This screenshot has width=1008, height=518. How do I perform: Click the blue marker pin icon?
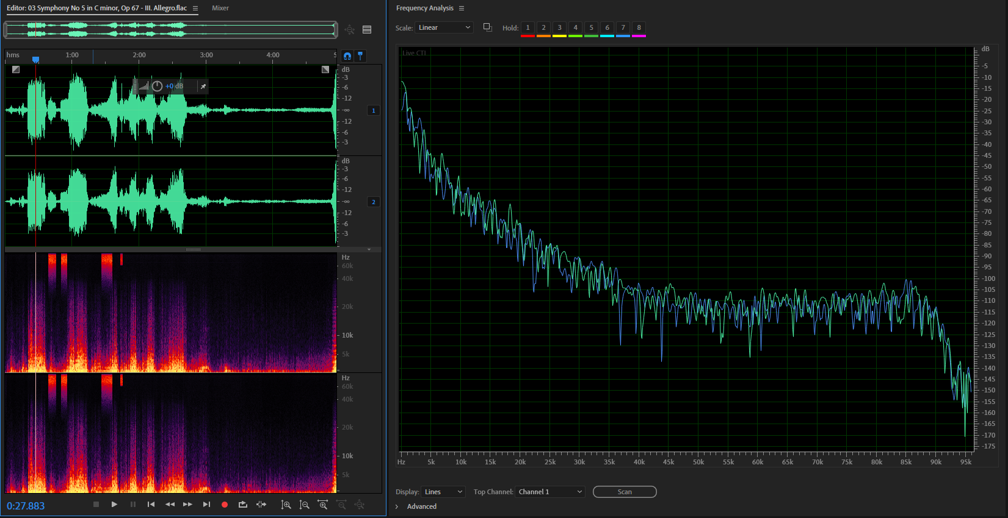(361, 55)
